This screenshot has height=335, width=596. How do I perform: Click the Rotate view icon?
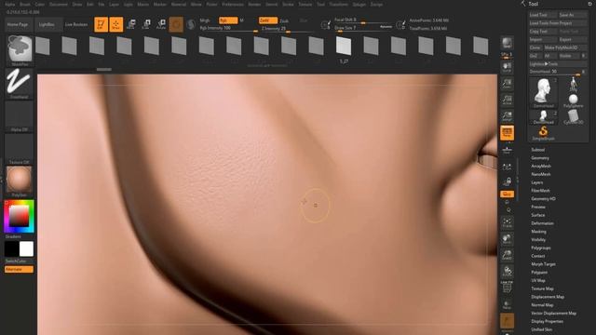507,272
